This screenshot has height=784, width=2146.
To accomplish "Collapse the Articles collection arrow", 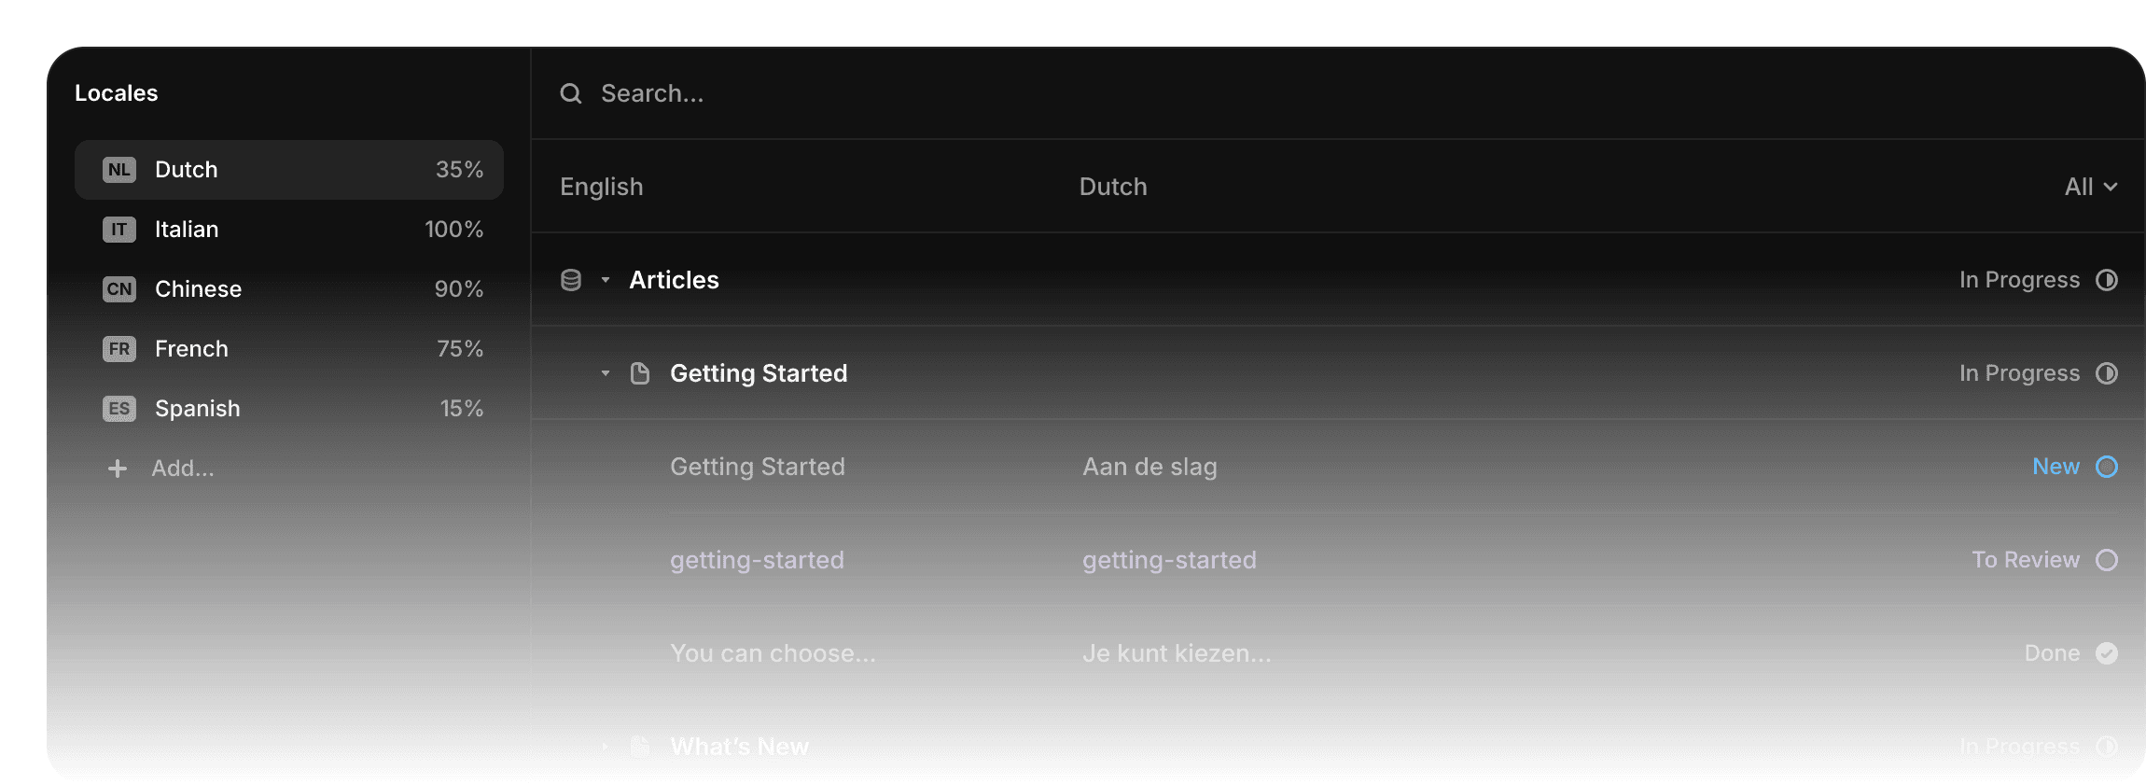I will pos(606,280).
